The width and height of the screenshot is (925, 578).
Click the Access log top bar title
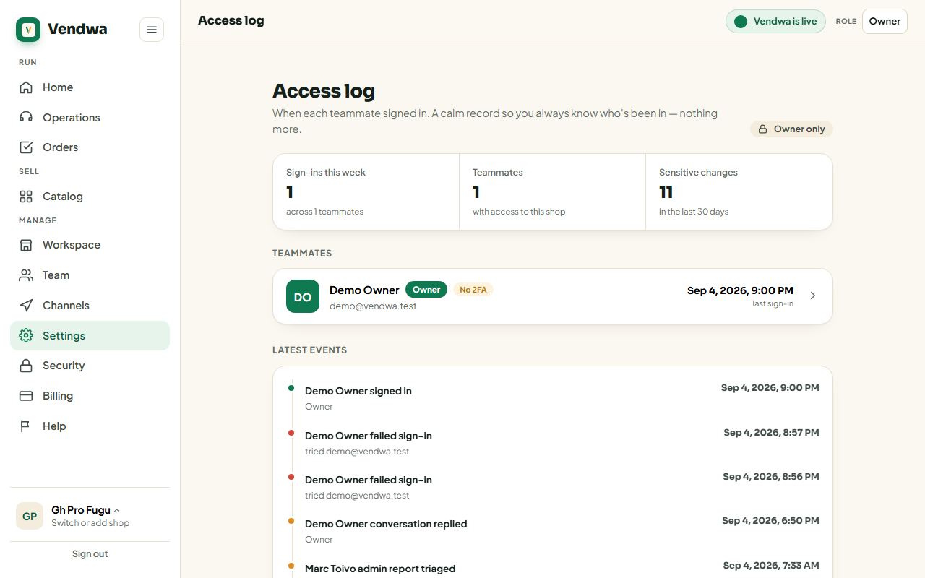tap(231, 21)
